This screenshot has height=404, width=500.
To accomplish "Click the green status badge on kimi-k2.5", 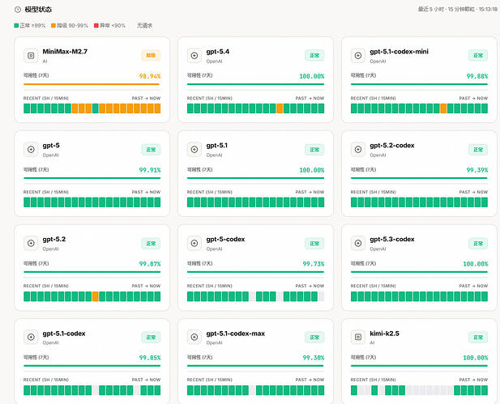I will (x=478, y=337).
